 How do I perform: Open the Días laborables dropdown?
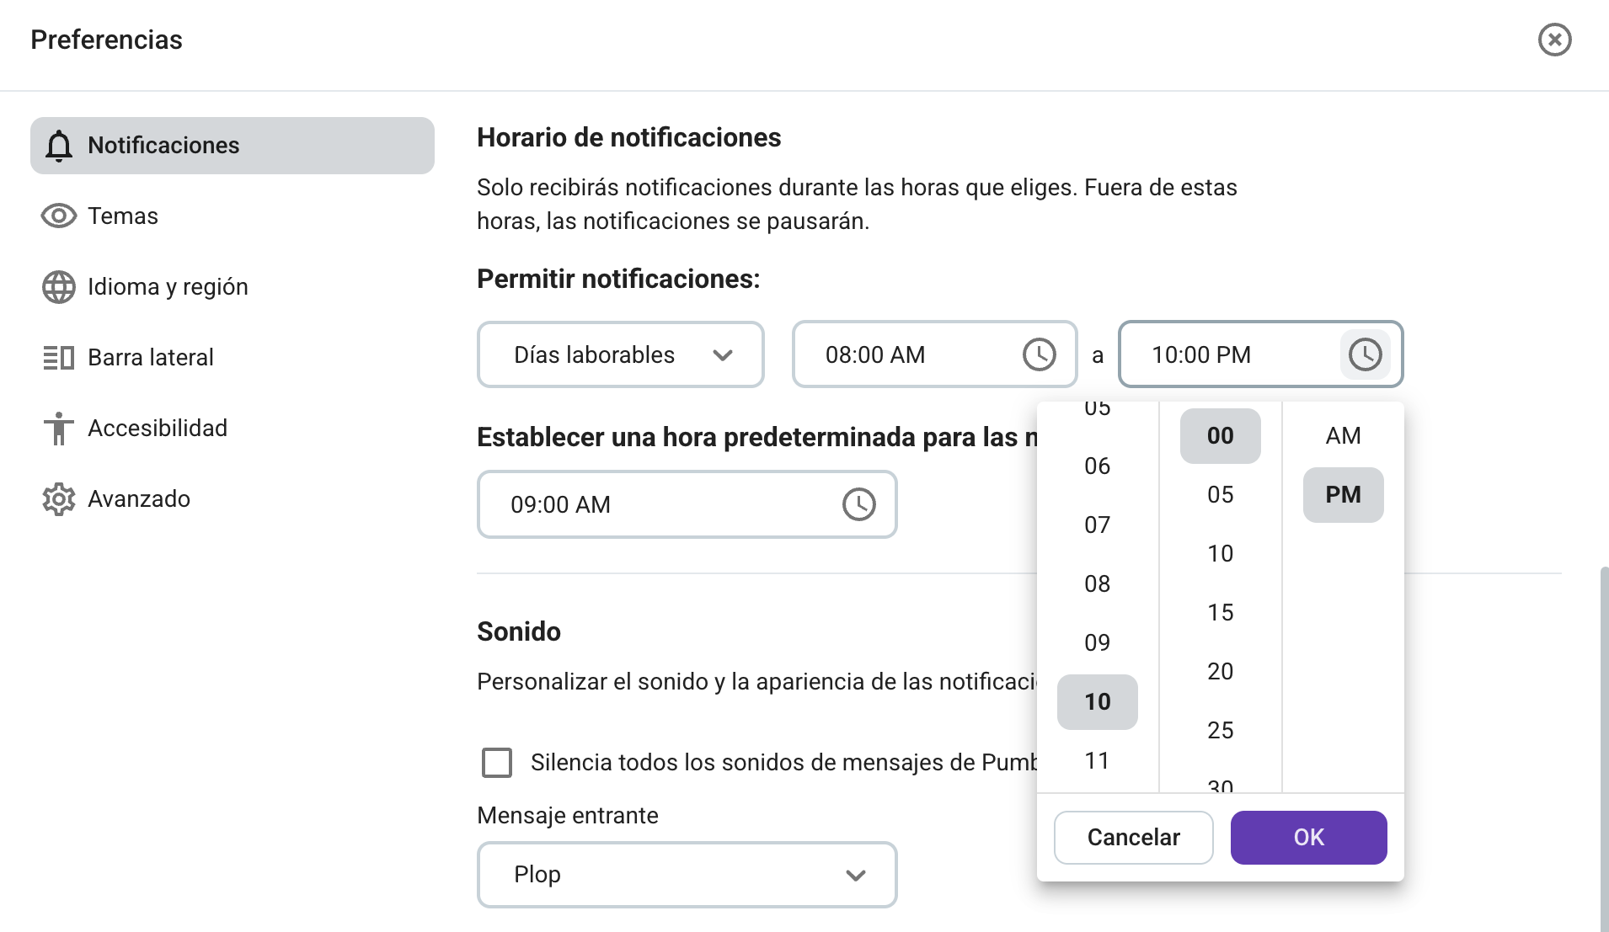click(x=620, y=354)
